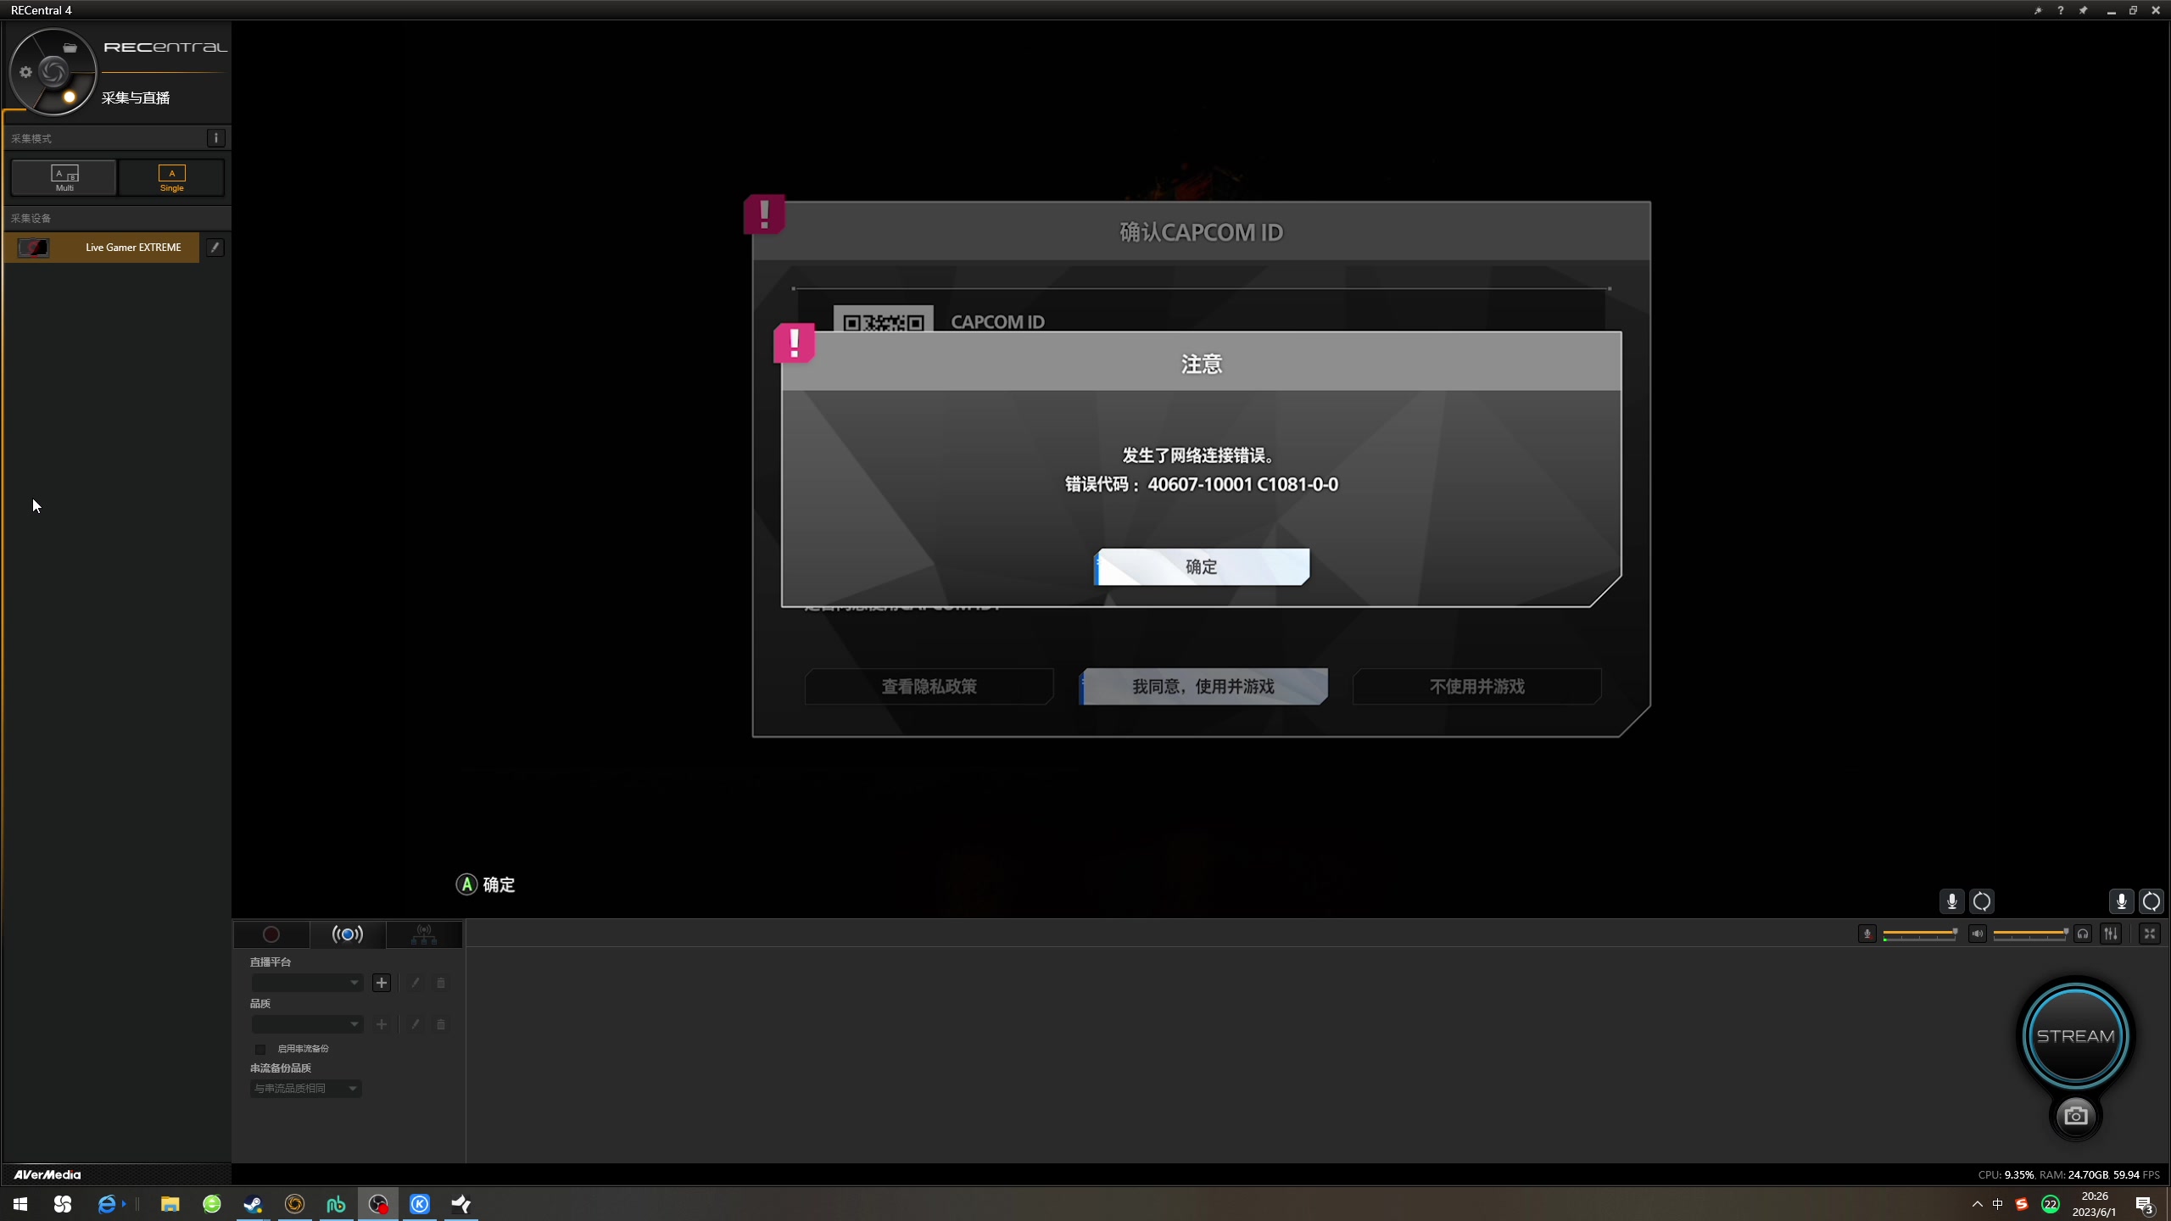Screen dimensions: 2171x1221
Task: Switch capture mode to Single
Action: 172,178
